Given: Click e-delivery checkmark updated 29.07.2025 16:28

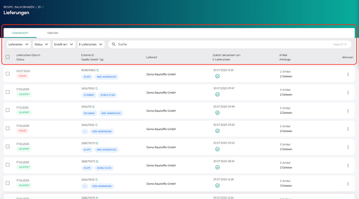Looking at the screenshot, I should 217,185.
